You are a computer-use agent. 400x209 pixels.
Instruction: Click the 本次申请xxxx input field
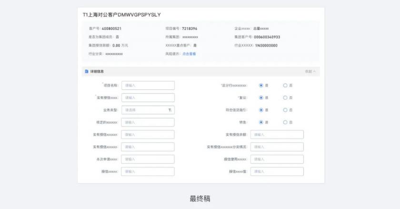pyautogui.click(x=148, y=159)
